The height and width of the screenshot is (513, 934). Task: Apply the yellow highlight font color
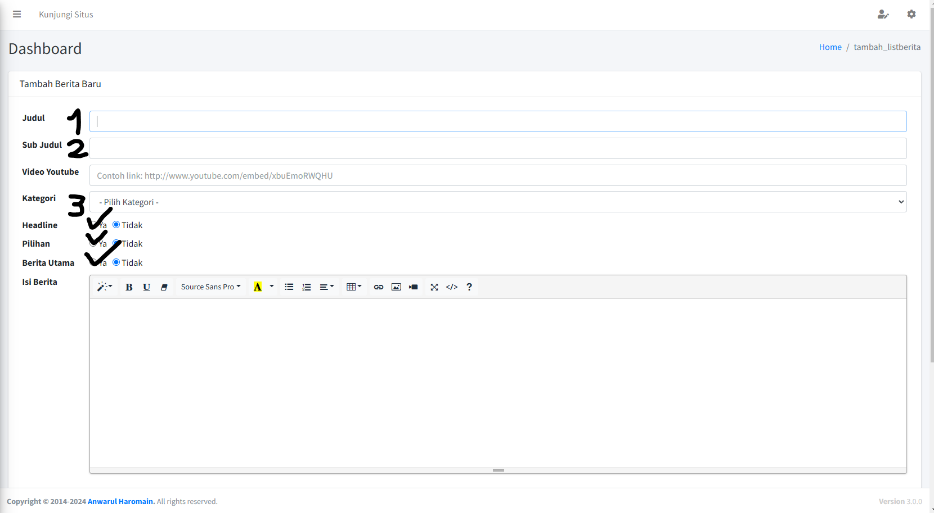point(258,287)
